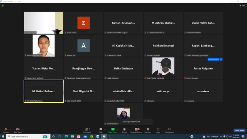The height and width of the screenshot is (139, 247).
Task: Click 1 unassigned participant tooltip
Action: (x=136, y=122)
